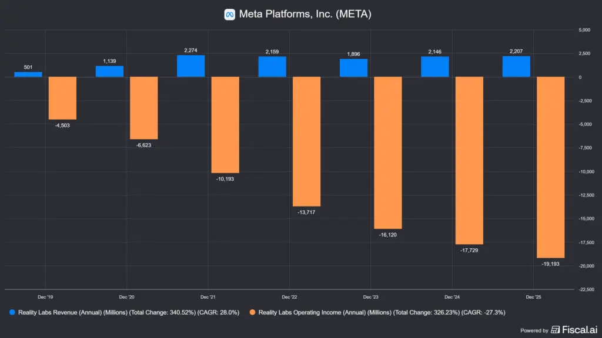Toggle the Reality Labs Operating Income legend label
Viewport: 602px width, 338px height.
tap(382, 312)
